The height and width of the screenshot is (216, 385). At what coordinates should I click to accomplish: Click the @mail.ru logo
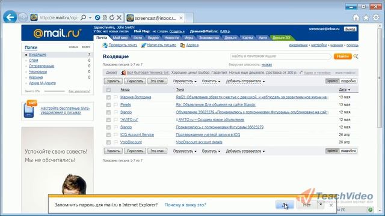coord(57,33)
